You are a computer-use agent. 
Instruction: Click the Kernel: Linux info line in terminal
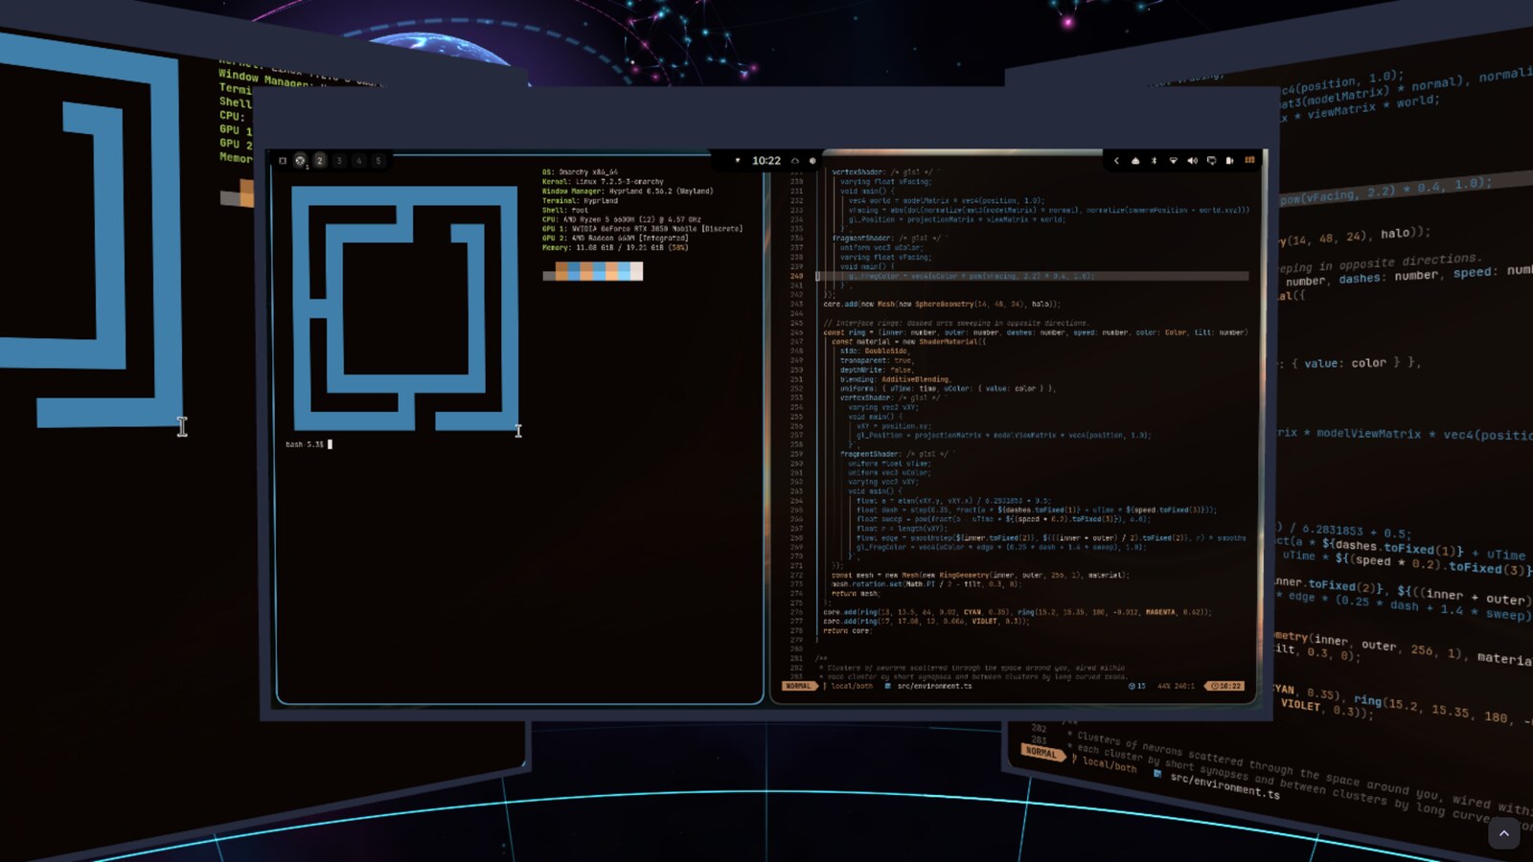(603, 181)
